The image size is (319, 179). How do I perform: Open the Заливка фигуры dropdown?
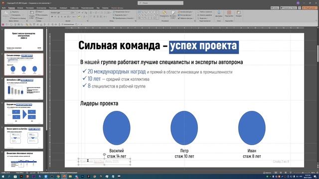point(185,12)
